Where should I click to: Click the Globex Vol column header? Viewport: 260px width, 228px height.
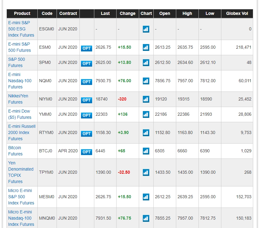237,13
